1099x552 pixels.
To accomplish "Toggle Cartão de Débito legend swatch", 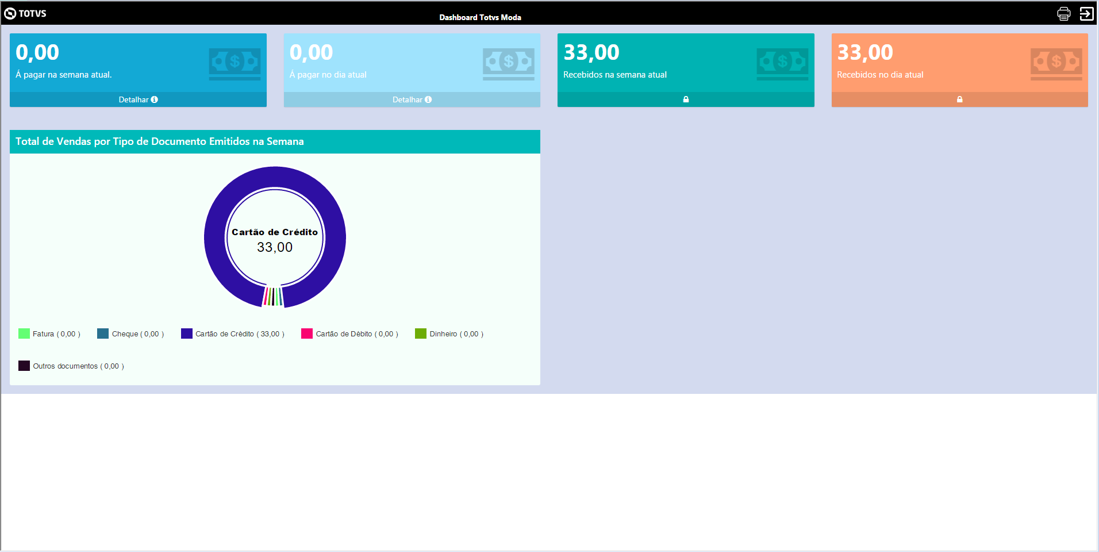I will click(307, 333).
